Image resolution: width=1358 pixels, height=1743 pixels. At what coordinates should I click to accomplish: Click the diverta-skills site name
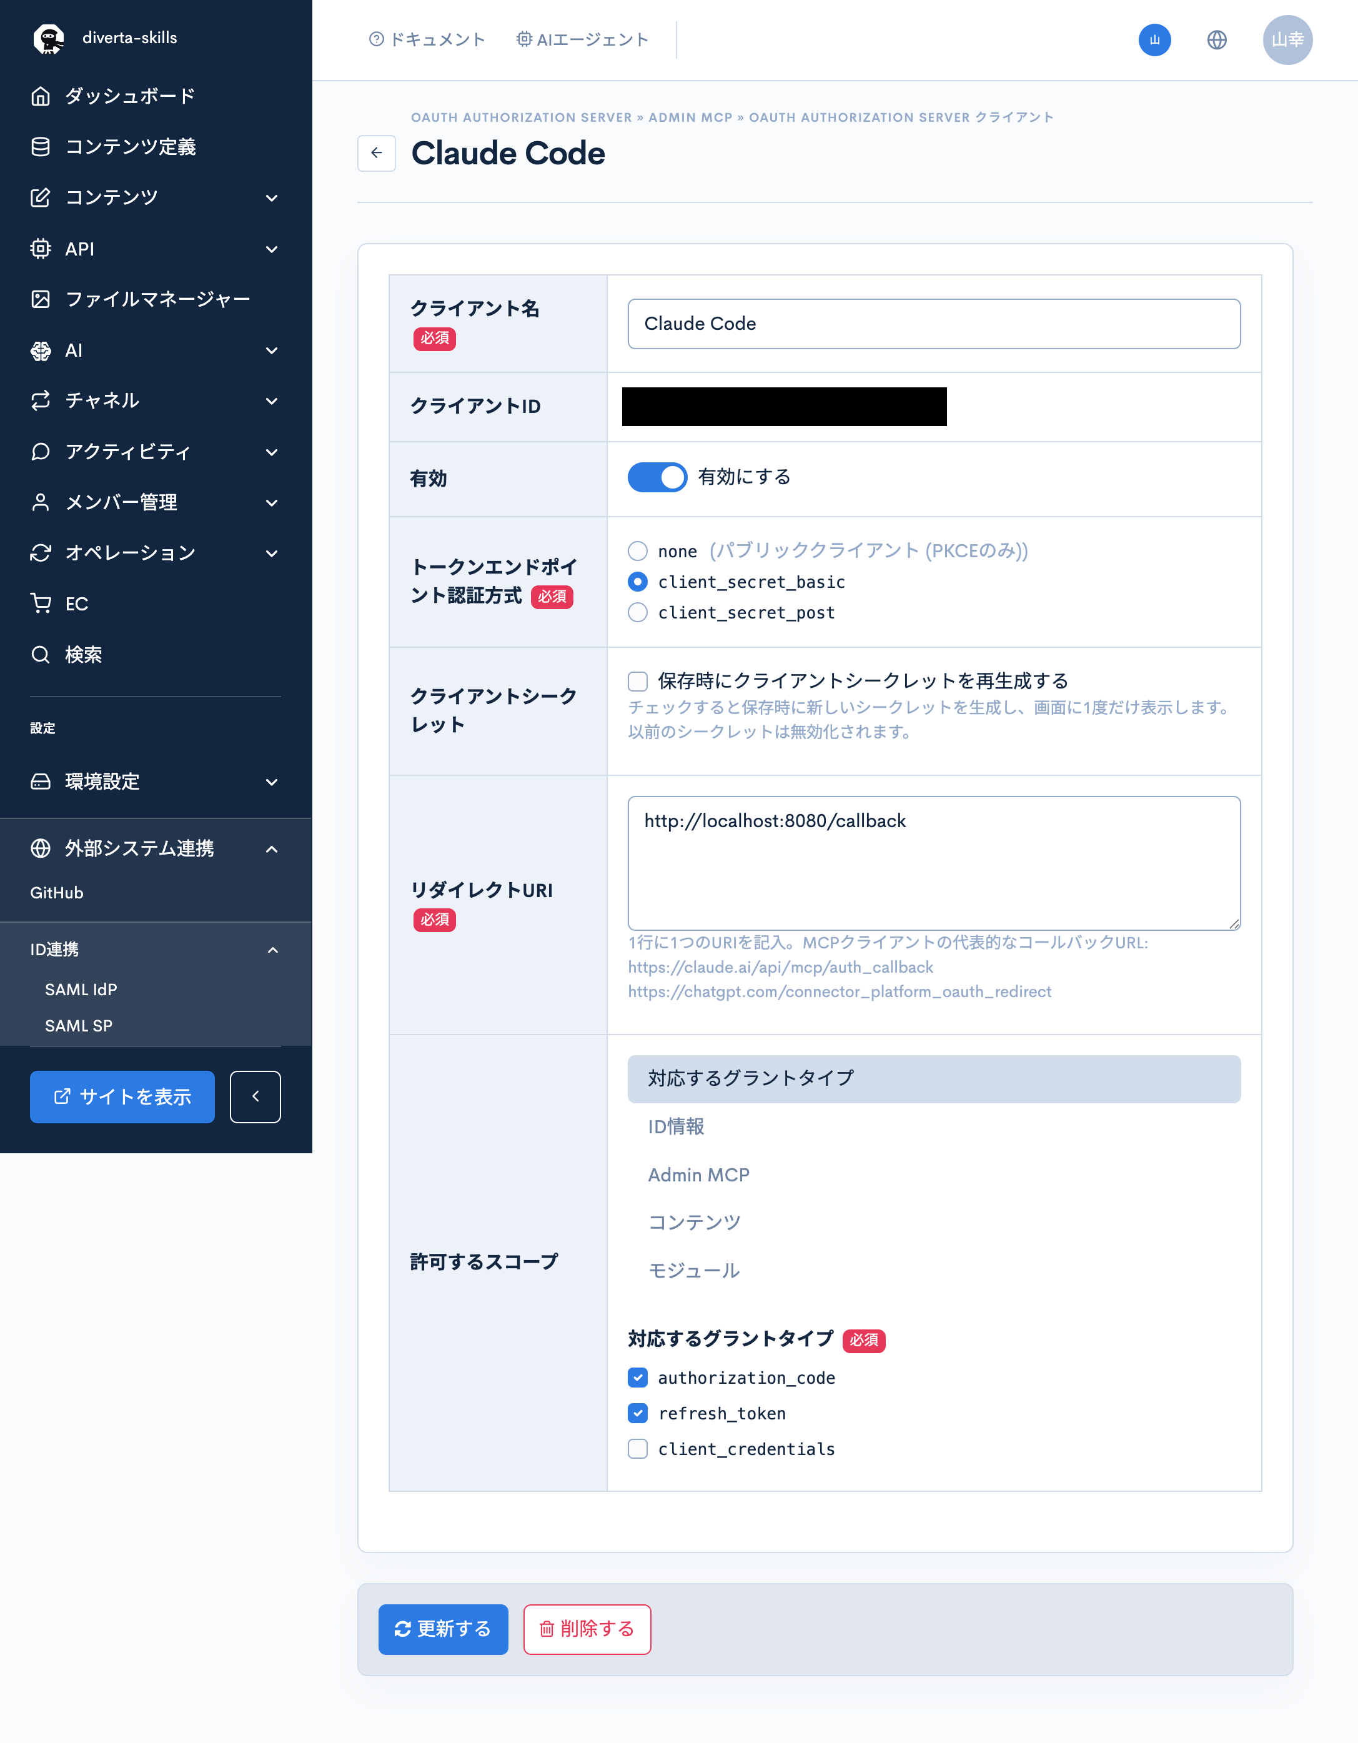coord(130,37)
